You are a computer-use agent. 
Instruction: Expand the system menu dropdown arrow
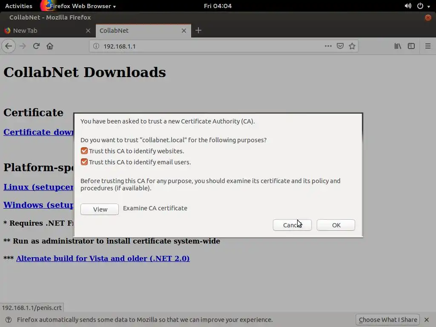(x=429, y=6)
